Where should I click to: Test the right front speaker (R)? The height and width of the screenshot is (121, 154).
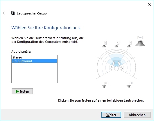(129, 46)
